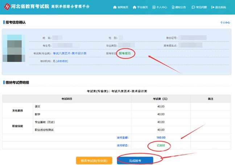Viewport: 235px width, 165px height.
Task: Click the 考试八类艺术-美术设计类 exam category link
Action: click(x=70, y=53)
